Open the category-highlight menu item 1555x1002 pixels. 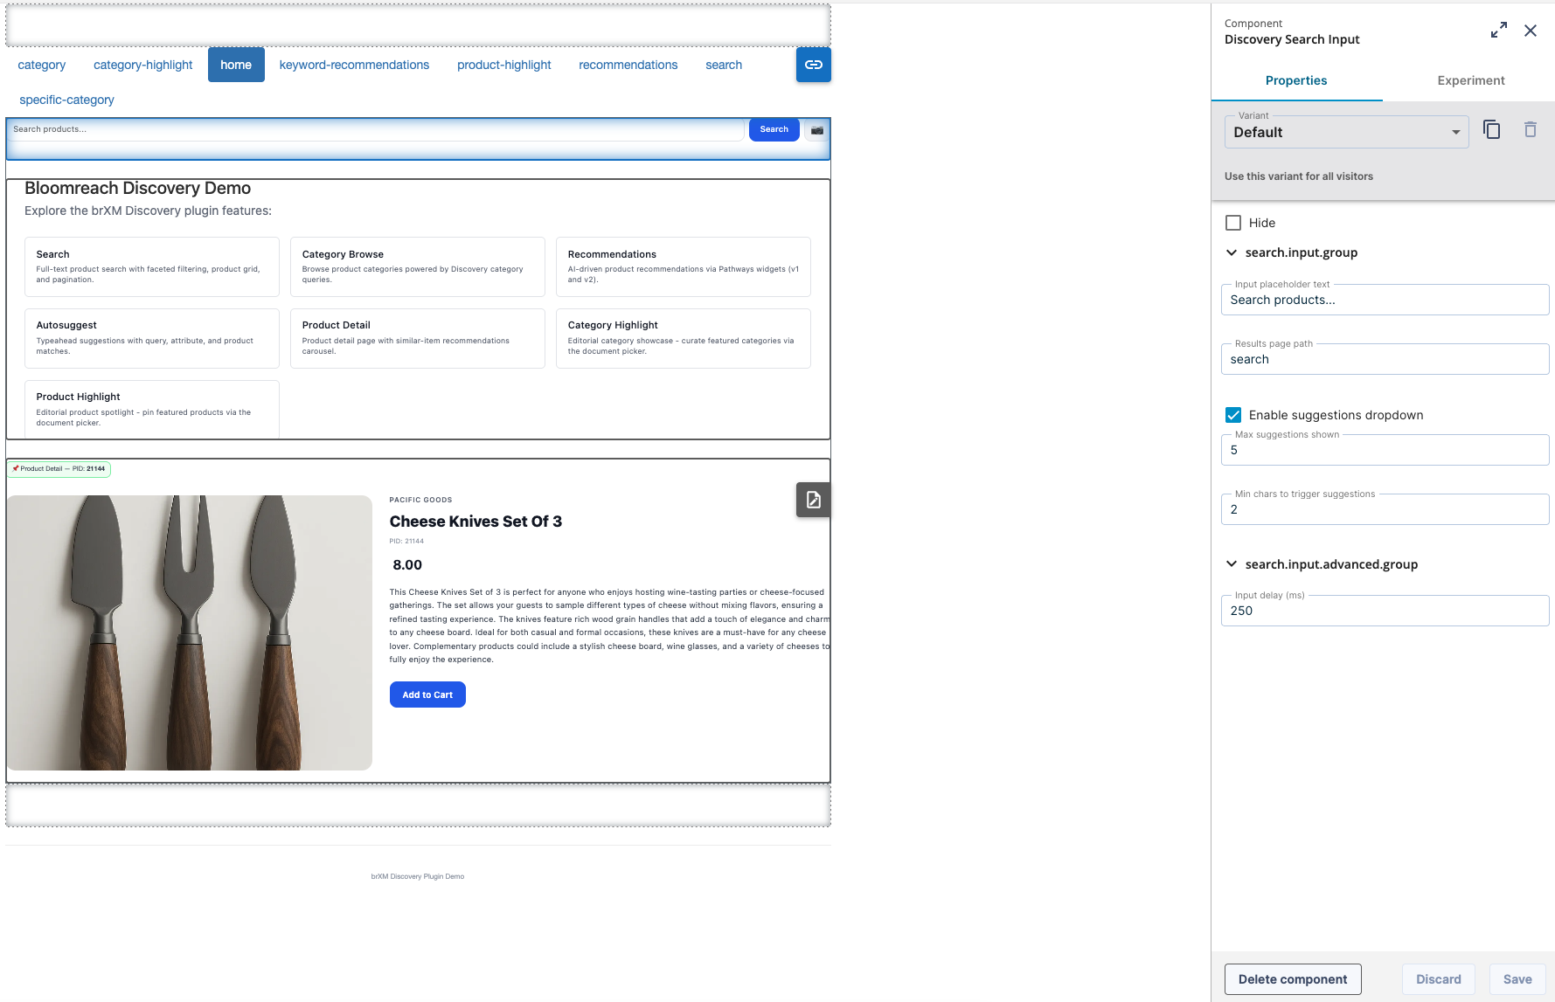[143, 65]
